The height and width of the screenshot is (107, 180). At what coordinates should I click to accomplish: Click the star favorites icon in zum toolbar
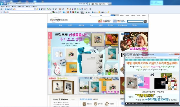pos(40,9)
